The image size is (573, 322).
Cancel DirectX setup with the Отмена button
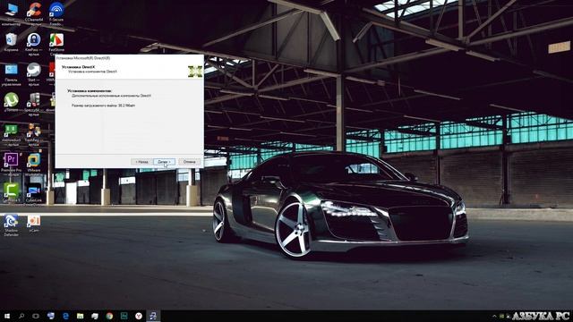pyautogui.click(x=189, y=162)
